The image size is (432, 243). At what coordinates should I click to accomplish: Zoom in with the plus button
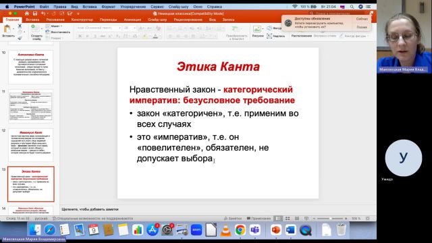pos(346,218)
